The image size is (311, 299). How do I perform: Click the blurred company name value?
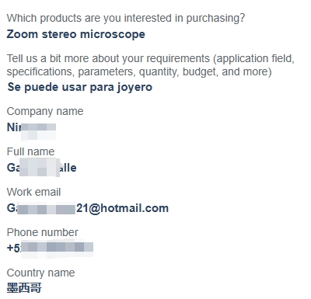click(x=31, y=127)
